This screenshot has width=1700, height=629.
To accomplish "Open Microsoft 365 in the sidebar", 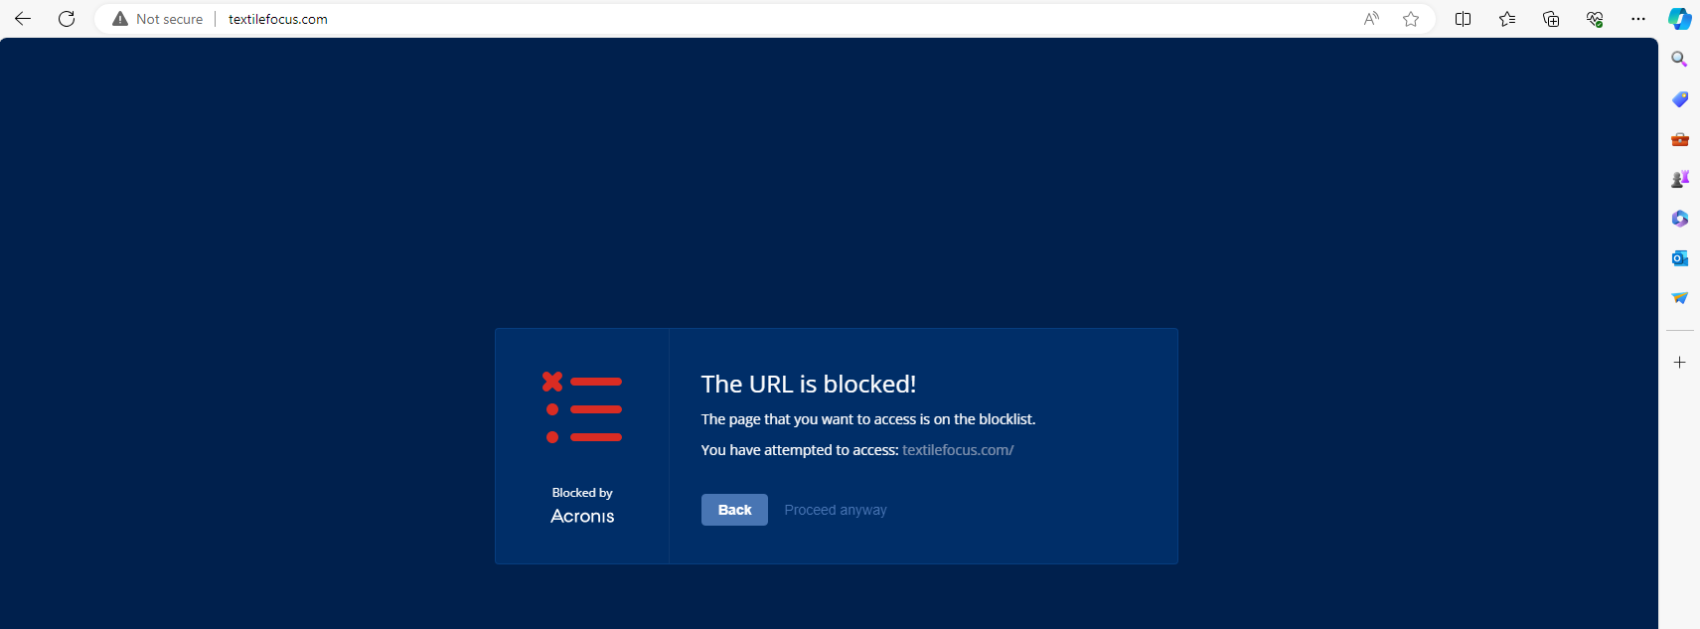I will click(x=1679, y=219).
